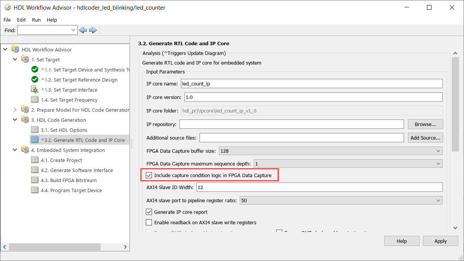Open the AXI4 pipeline register ratio dropdown
This screenshot has width=464, height=261.
coord(437,200)
